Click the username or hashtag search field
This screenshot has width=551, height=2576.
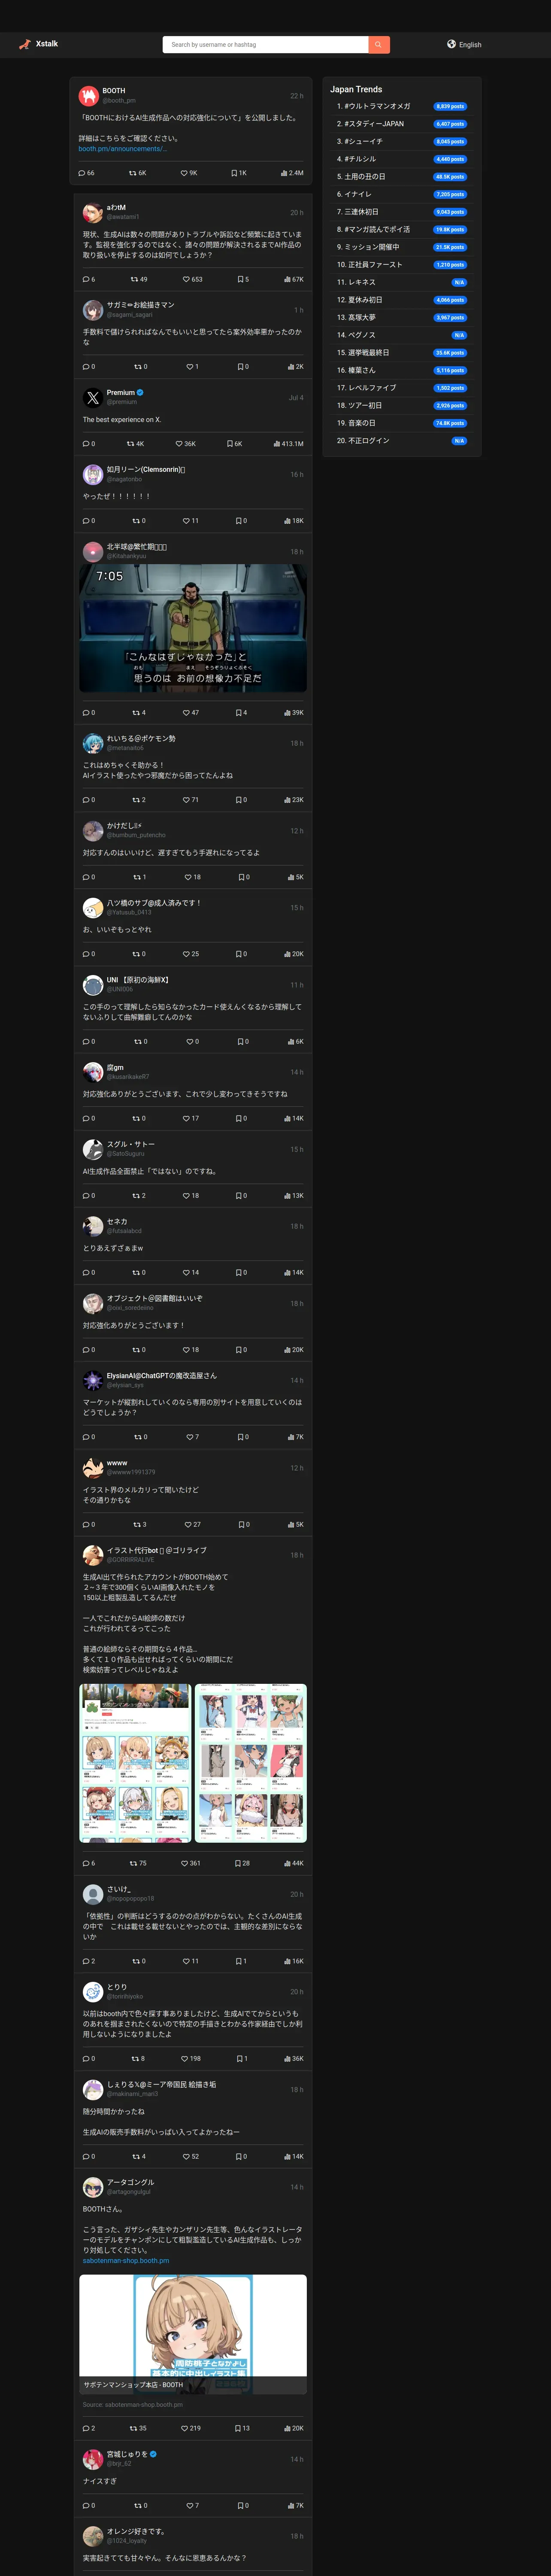click(x=266, y=44)
